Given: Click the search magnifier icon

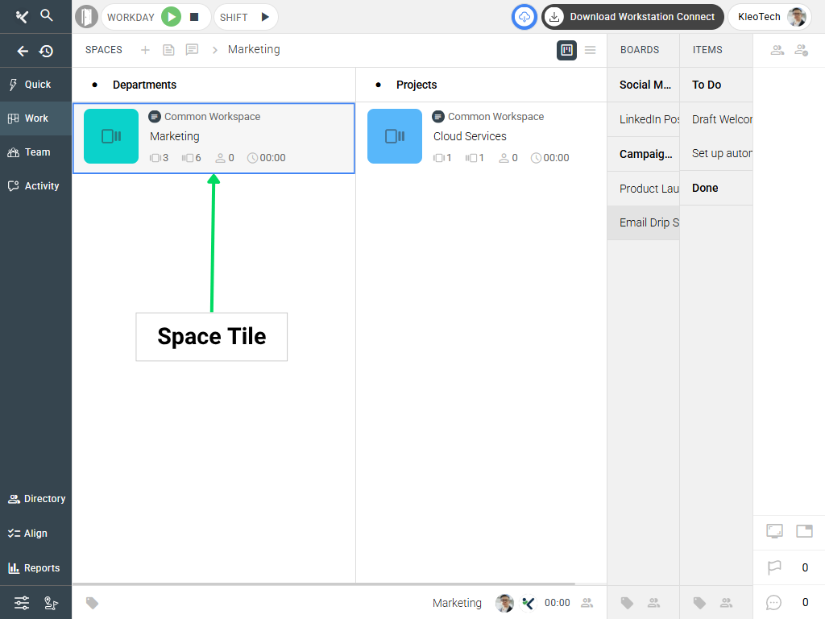Looking at the screenshot, I should pyautogui.click(x=47, y=15).
